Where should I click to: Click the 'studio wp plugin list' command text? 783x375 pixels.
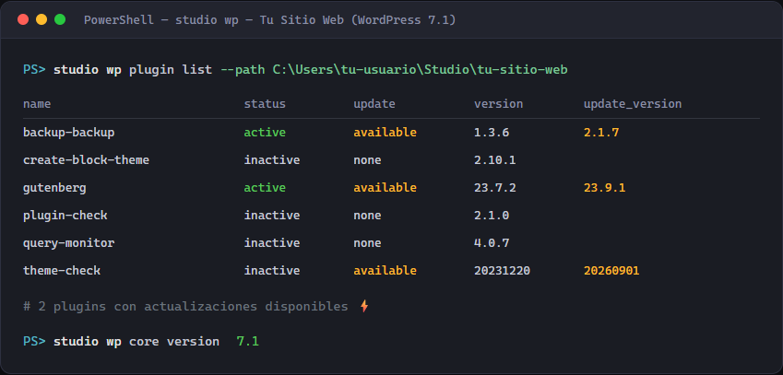[x=133, y=69]
